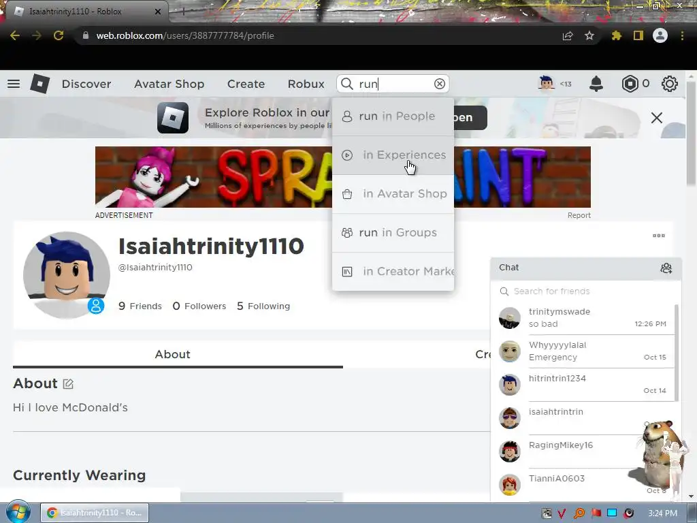The height and width of the screenshot is (523, 697).
Task: Click the taskbar clock 3:24 PM
Action: click(x=662, y=513)
